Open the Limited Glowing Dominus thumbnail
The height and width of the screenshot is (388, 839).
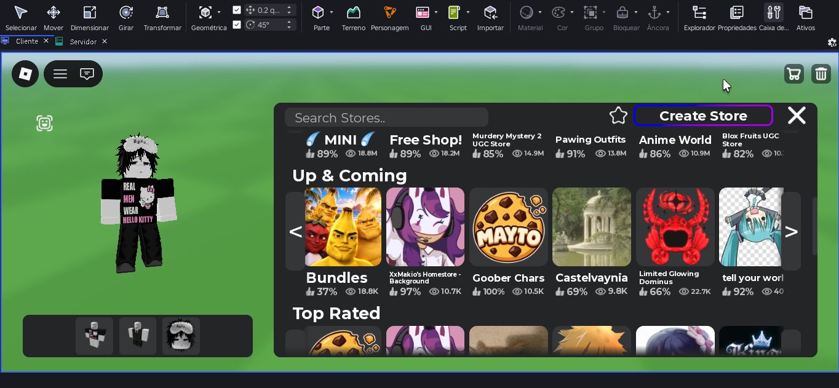675,227
